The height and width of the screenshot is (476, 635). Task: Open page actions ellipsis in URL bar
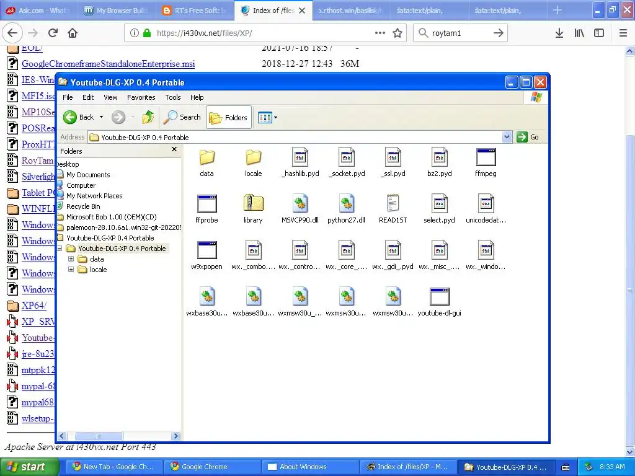tap(380, 33)
